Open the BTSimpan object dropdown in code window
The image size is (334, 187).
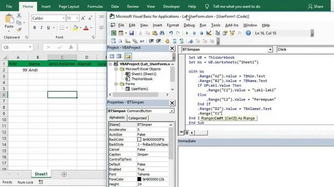[x=270, y=50]
